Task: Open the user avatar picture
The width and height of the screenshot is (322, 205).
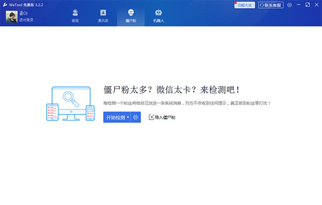Action: click(x=11, y=17)
